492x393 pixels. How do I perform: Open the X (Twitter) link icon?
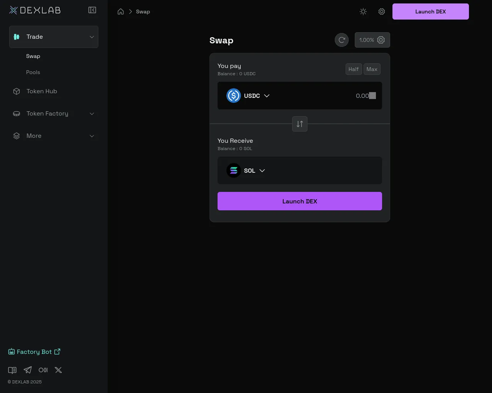click(x=58, y=370)
